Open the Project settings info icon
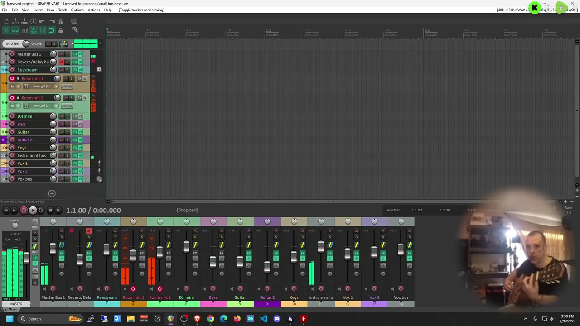 point(34,21)
